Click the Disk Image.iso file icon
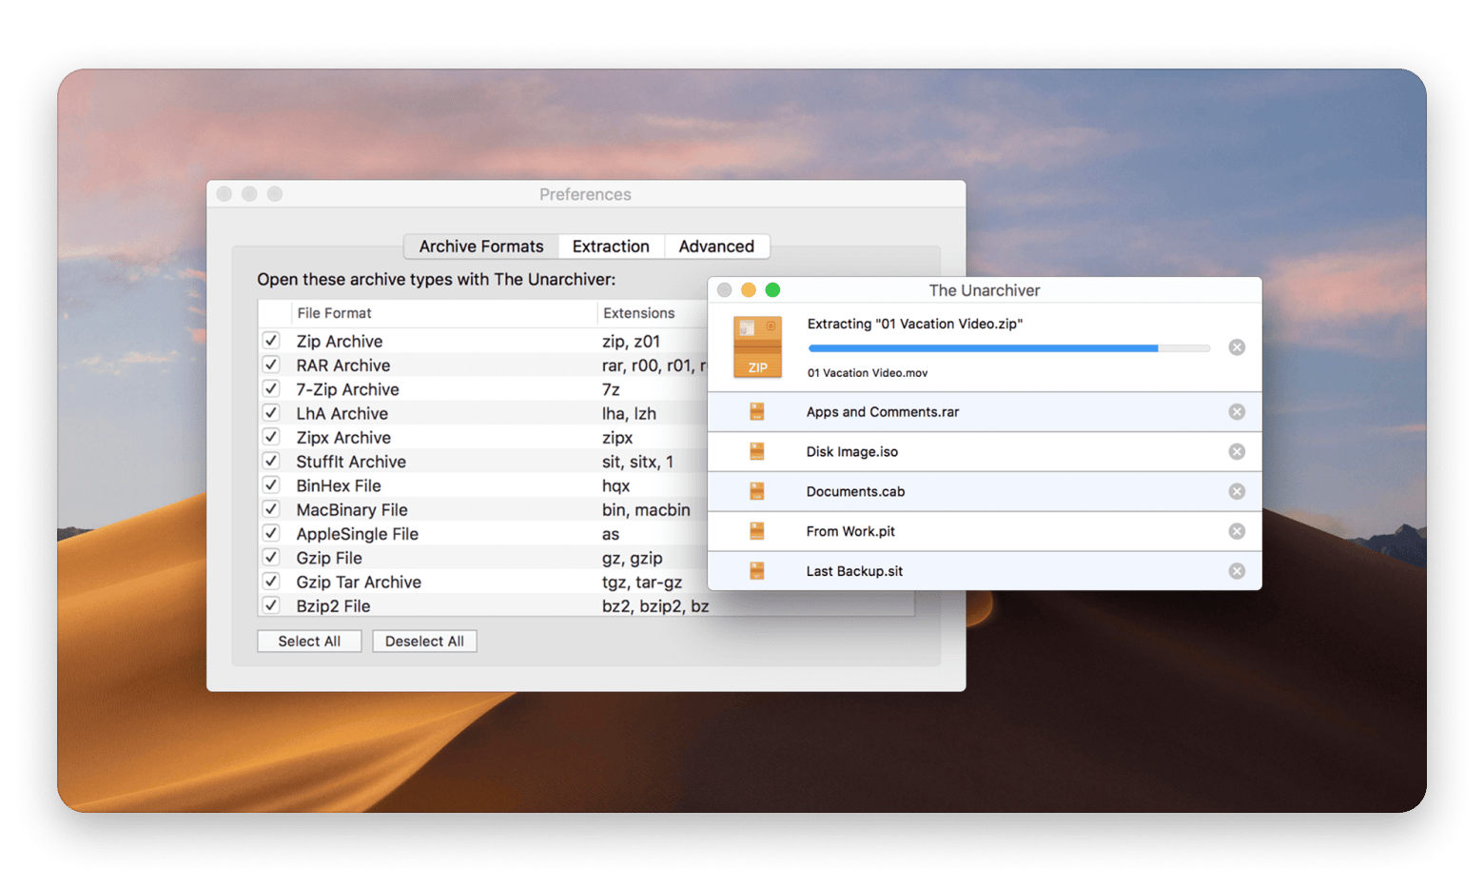The image size is (1484, 889). tap(757, 452)
